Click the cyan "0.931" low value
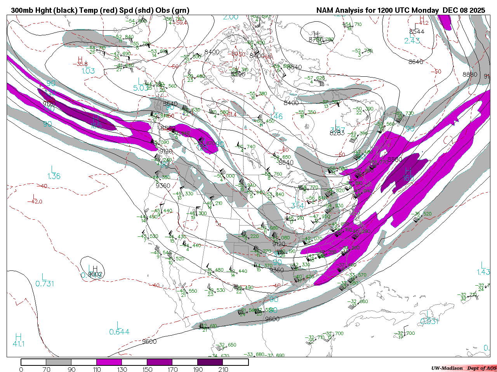Screen dimensions: 497x372 (429, 321)
